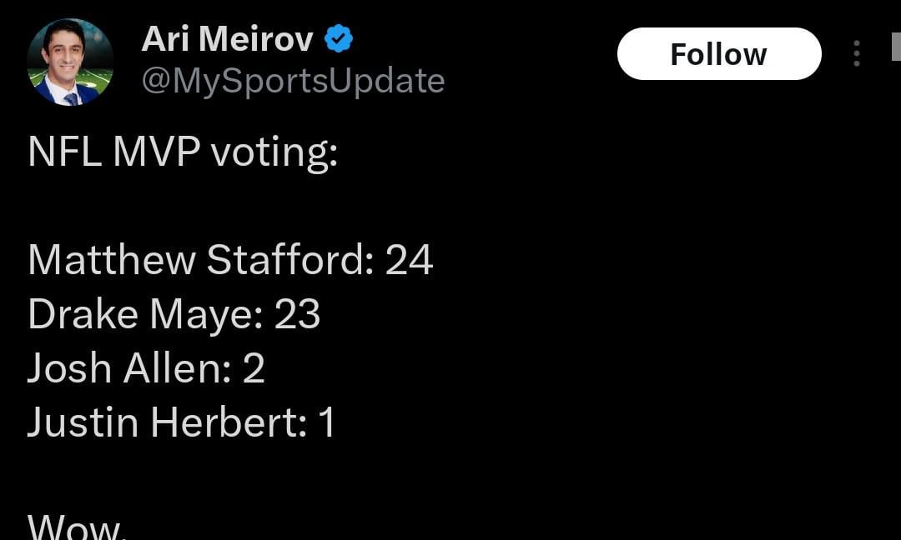This screenshot has height=540, width=901.
Task: Click the blue verified badge next to Ari Meirov
Action: pos(337,37)
